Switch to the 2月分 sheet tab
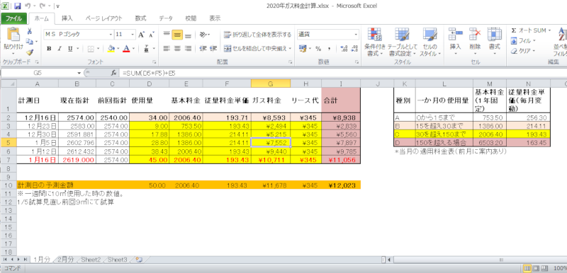 coord(65,260)
